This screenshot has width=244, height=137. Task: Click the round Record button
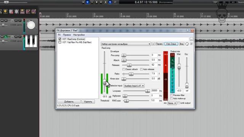click(106, 2)
